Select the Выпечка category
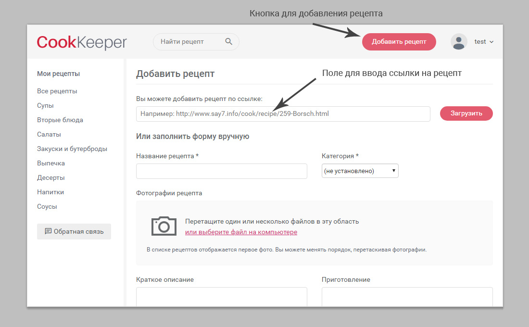This screenshot has height=327, width=529. pyautogui.click(x=51, y=163)
